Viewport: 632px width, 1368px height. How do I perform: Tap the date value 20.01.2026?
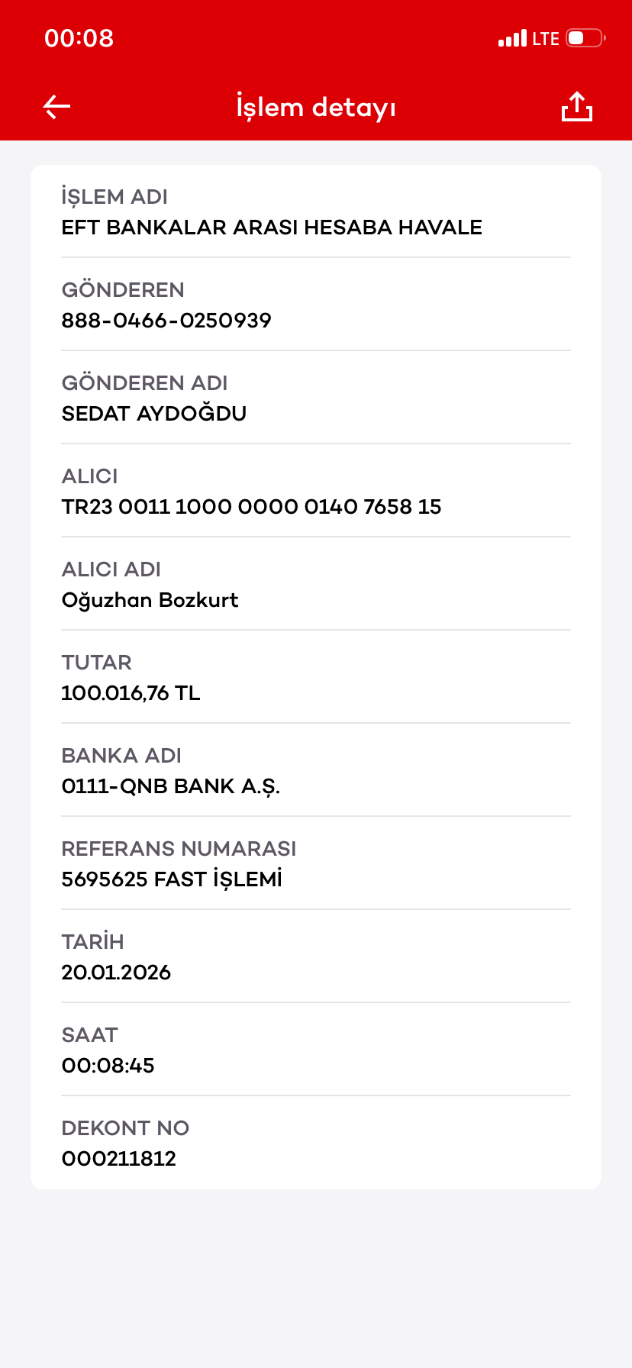[x=116, y=973]
